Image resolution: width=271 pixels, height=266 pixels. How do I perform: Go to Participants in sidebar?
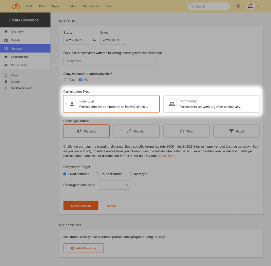(x=25, y=65)
